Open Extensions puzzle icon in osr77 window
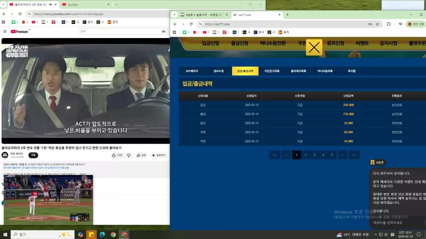Viewport: 426px width, 239px height. 388,24
